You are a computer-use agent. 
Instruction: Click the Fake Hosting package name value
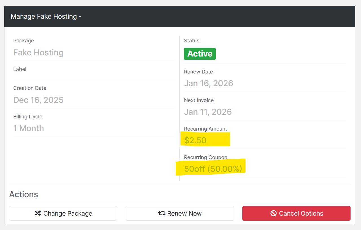pyautogui.click(x=38, y=53)
